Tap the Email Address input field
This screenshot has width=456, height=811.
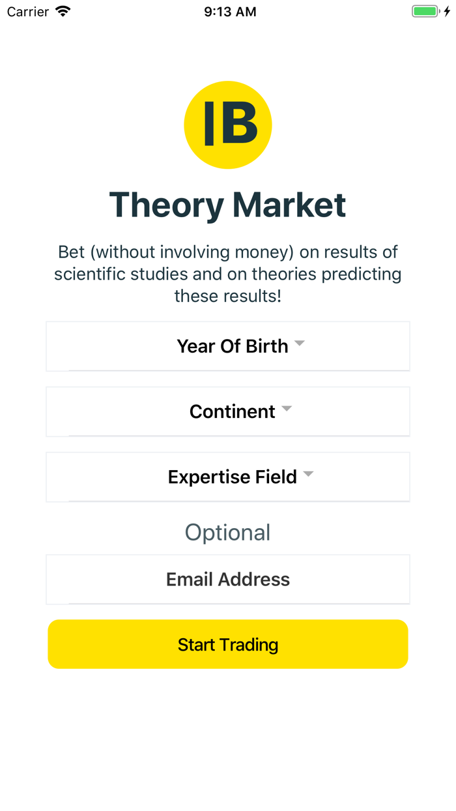[x=227, y=579]
